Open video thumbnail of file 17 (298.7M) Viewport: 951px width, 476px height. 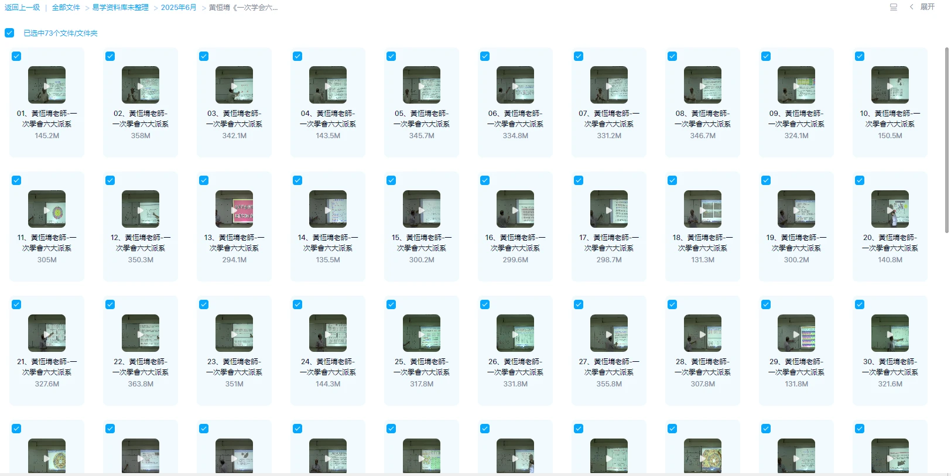tap(609, 209)
